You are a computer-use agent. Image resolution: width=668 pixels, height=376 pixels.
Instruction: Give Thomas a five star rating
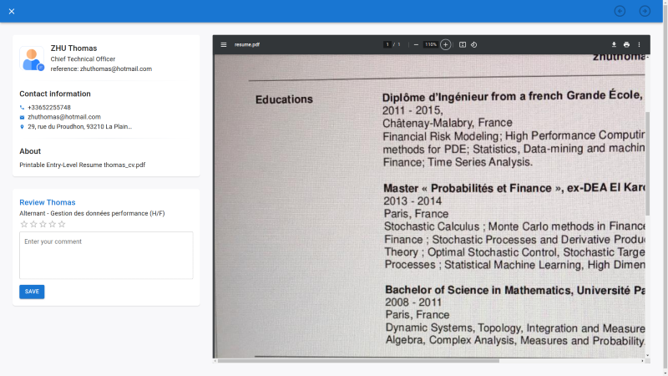point(62,224)
